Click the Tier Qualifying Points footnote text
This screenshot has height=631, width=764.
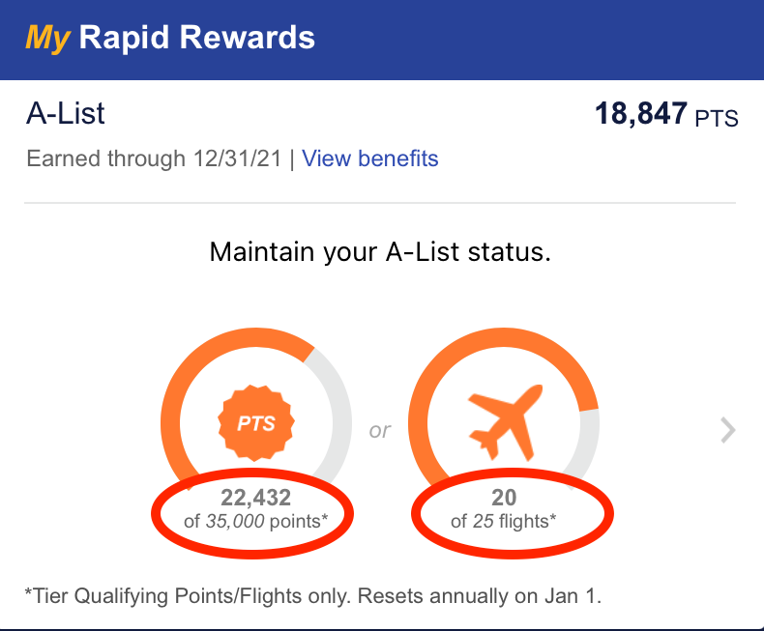(314, 595)
